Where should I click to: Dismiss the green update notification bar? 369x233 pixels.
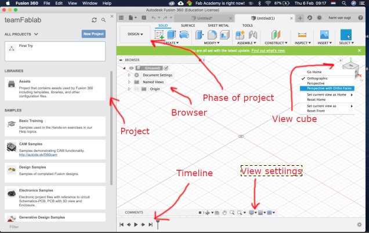point(359,50)
